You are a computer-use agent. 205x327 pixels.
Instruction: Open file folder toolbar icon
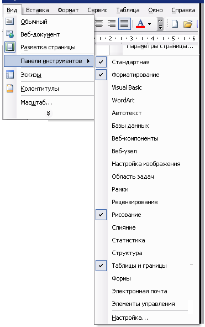187,24
